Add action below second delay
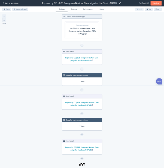 click(x=82, y=135)
